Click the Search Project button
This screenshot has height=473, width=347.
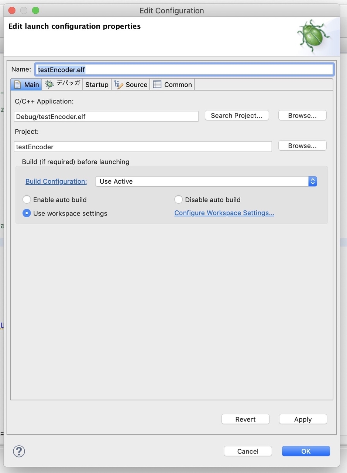(237, 115)
